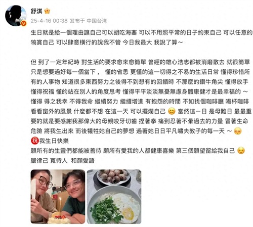This screenshot has height=227, width=253.
Task: Click the line 願所有的生靈們都能被善待
Action: coord(66,151)
